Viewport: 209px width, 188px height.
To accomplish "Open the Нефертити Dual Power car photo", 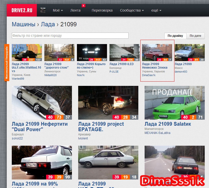I will pyautogui.click(x=42, y=103).
